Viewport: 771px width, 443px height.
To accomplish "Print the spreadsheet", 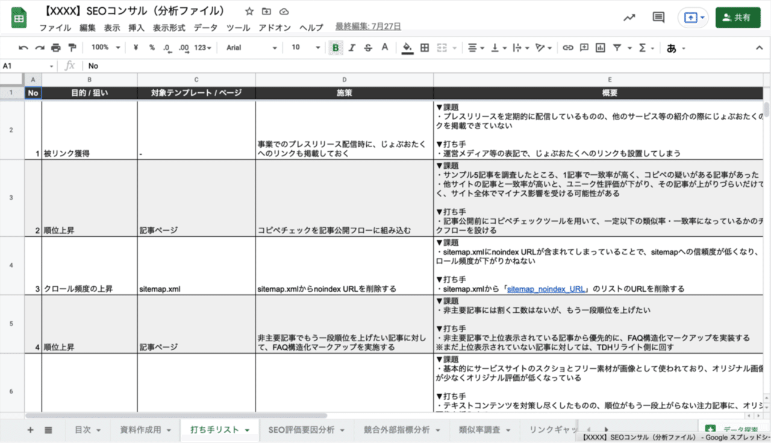I will tap(56, 48).
